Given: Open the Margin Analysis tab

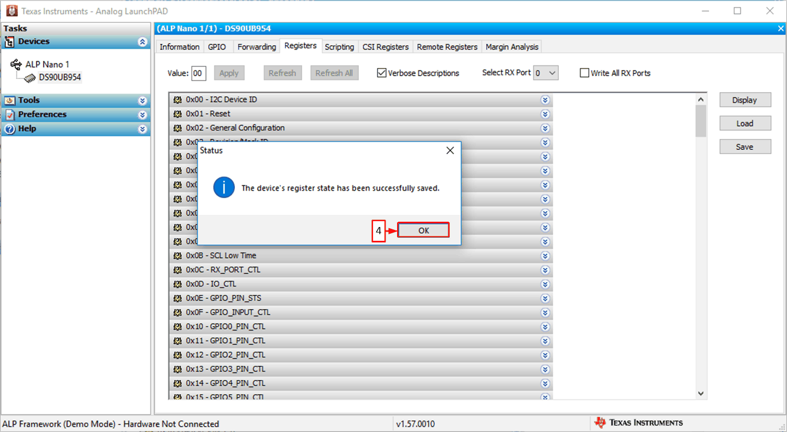Looking at the screenshot, I should click(x=511, y=47).
